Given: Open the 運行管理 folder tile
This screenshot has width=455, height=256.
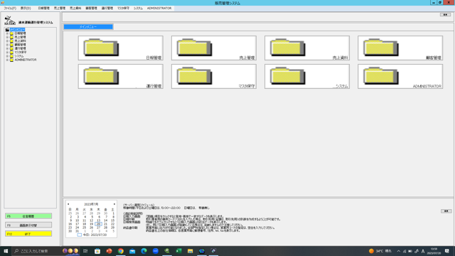Looking at the screenshot, I should point(120,77).
